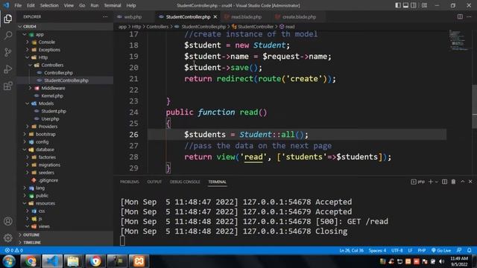This screenshot has height=268, width=477.
Task: Switch to read.blade.php tab
Action: pos(246,16)
